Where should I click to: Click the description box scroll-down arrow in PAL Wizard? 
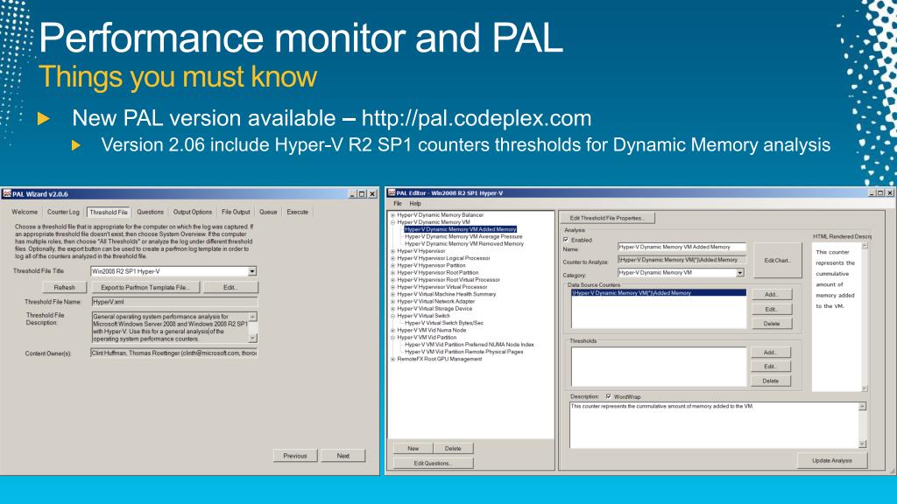[x=253, y=339]
